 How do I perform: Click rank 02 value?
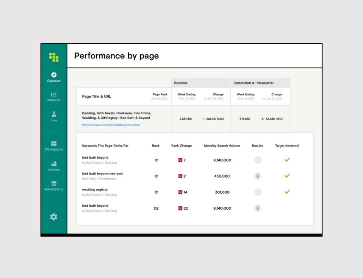(156, 208)
